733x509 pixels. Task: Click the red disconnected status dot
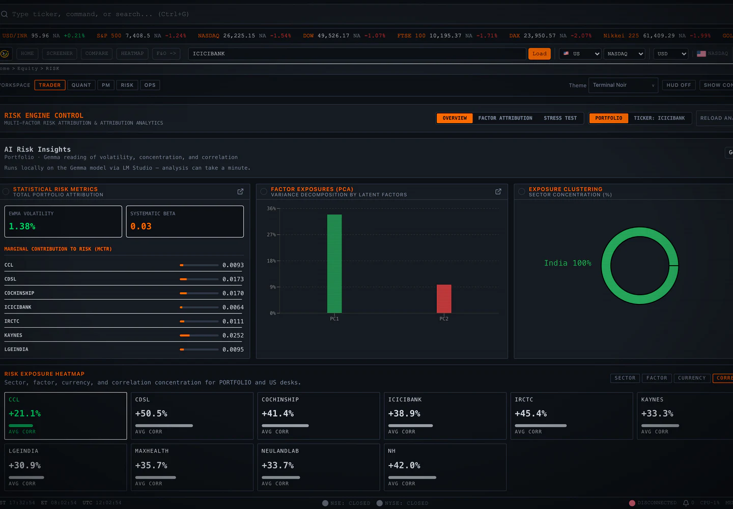pyautogui.click(x=632, y=503)
